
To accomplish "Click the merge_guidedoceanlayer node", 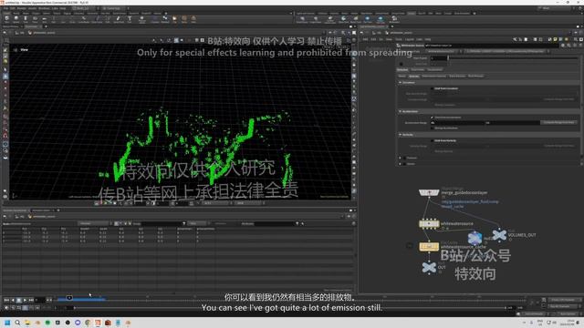I will 429,192.
